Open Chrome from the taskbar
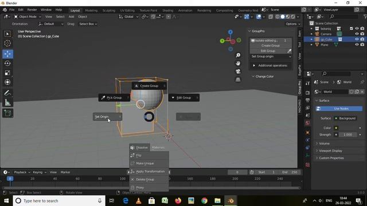Image resolution: width=367 pixels, height=206 pixels. click(204, 201)
